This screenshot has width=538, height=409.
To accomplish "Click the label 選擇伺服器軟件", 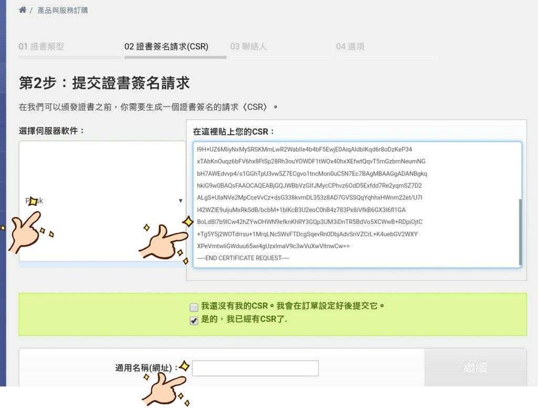I will (x=51, y=131).
